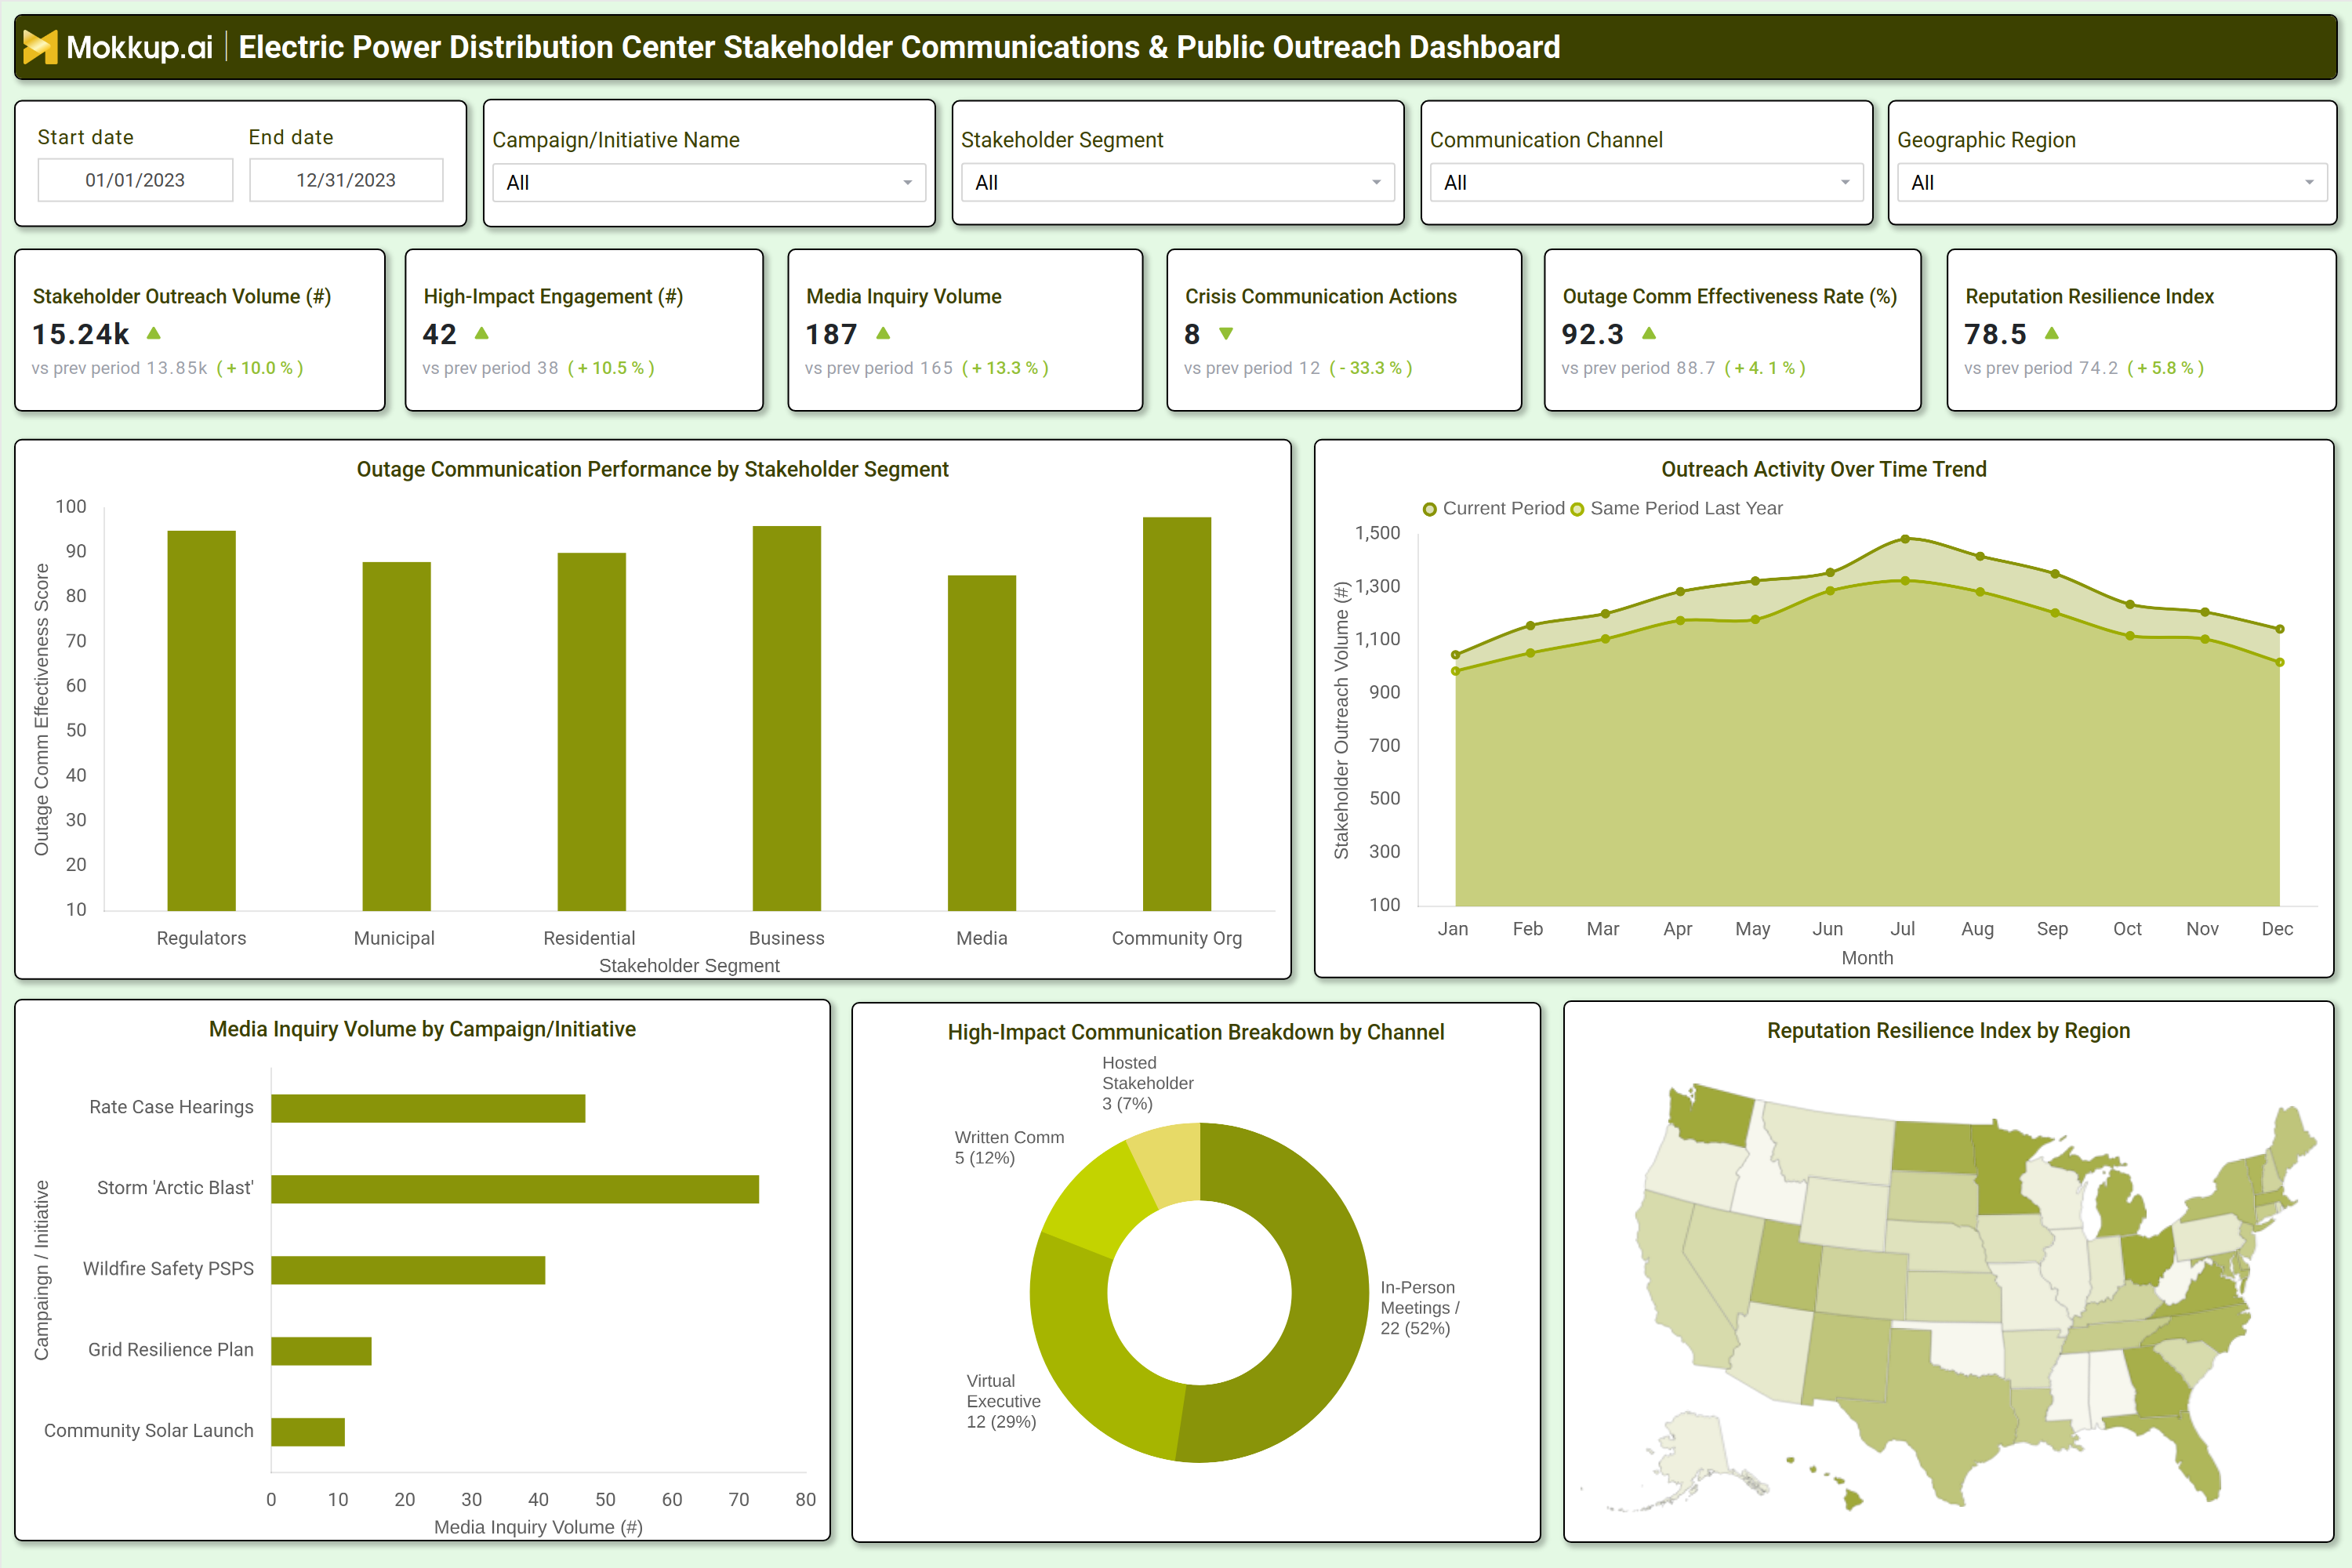Image resolution: width=2352 pixels, height=1568 pixels.
Task: Click the Community Solar Launch bar
Action: [308, 1432]
